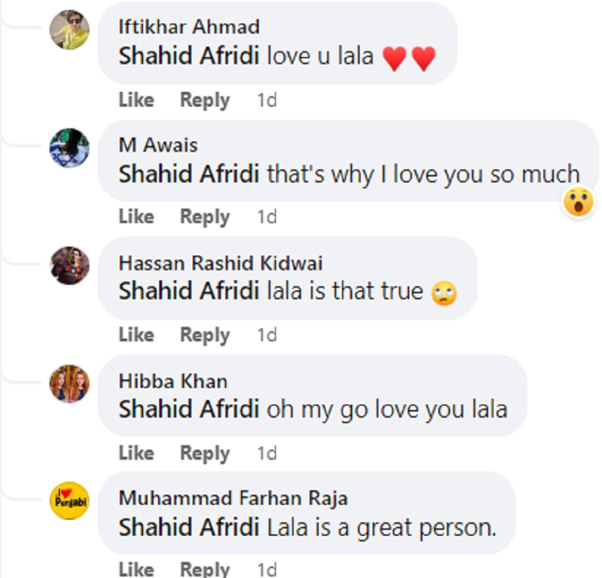Click M Awais's avatar
The height and width of the screenshot is (578, 602).
pos(69,148)
